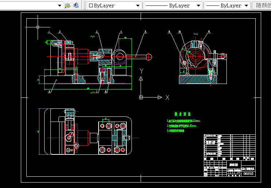Select part balloon number 11
Screen dimensions: 271x188
[x=209, y=32]
